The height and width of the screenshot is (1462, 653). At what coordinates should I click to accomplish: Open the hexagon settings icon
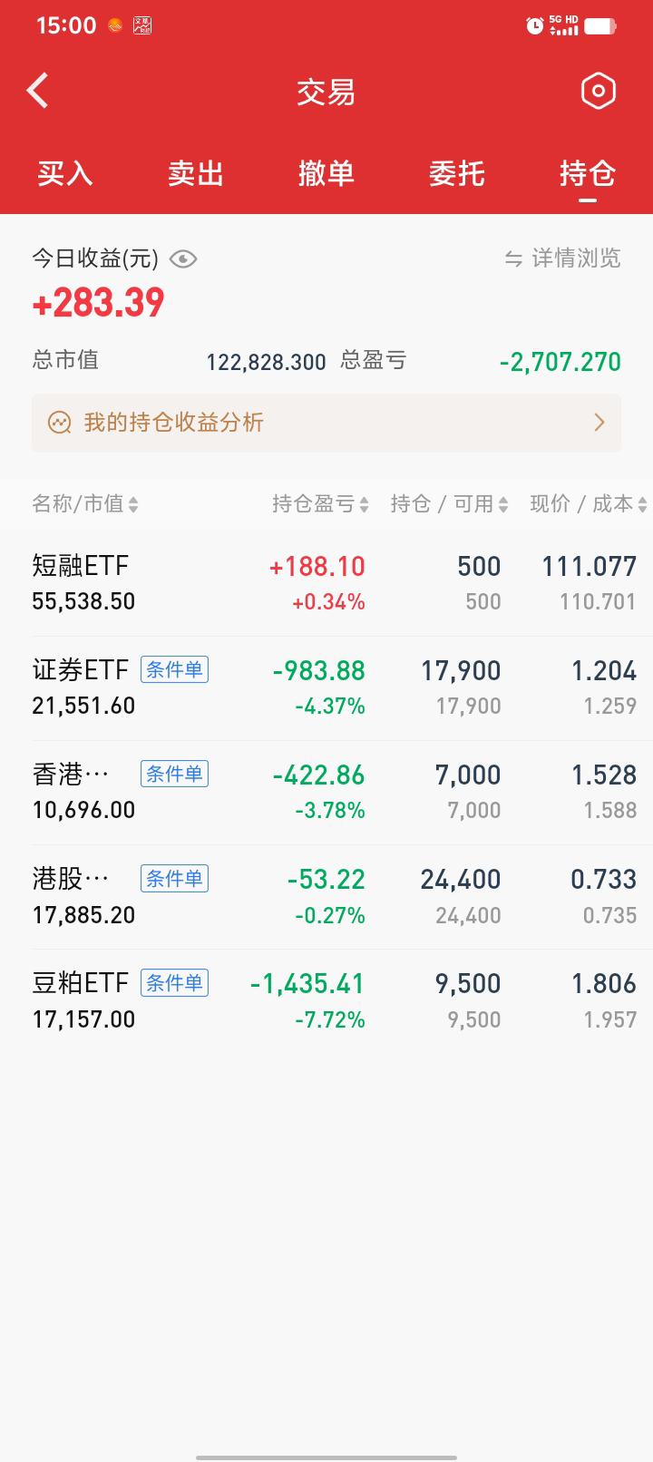point(598,91)
